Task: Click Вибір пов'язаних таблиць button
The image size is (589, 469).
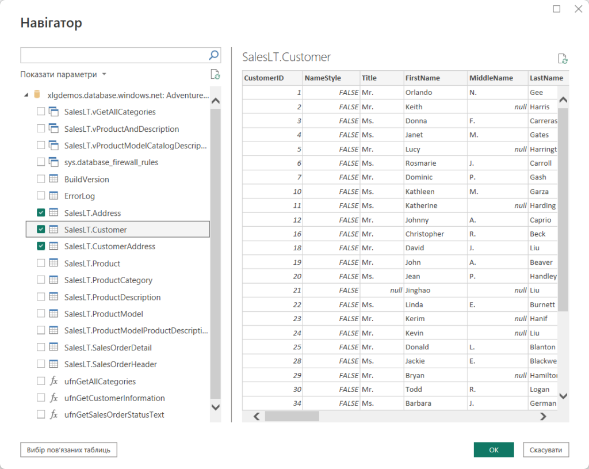Action: click(x=68, y=449)
